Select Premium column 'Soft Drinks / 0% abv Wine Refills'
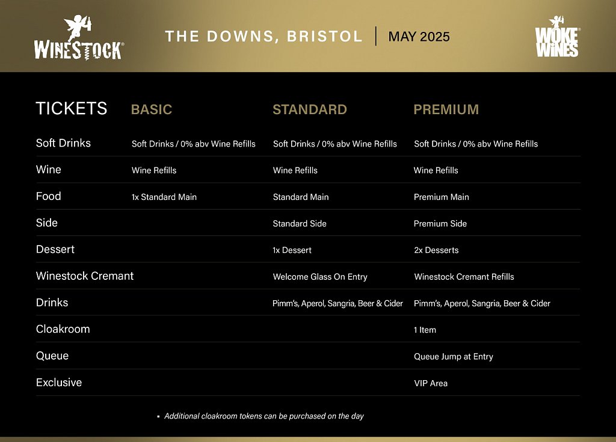This screenshot has width=616, height=442. [476, 144]
